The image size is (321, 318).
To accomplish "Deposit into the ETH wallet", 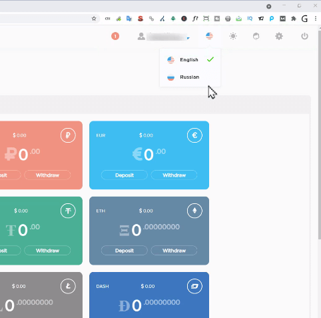I will pos(125,251).
